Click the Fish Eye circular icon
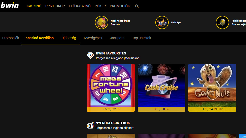This screenshot has height=138, width=246. 162,23
